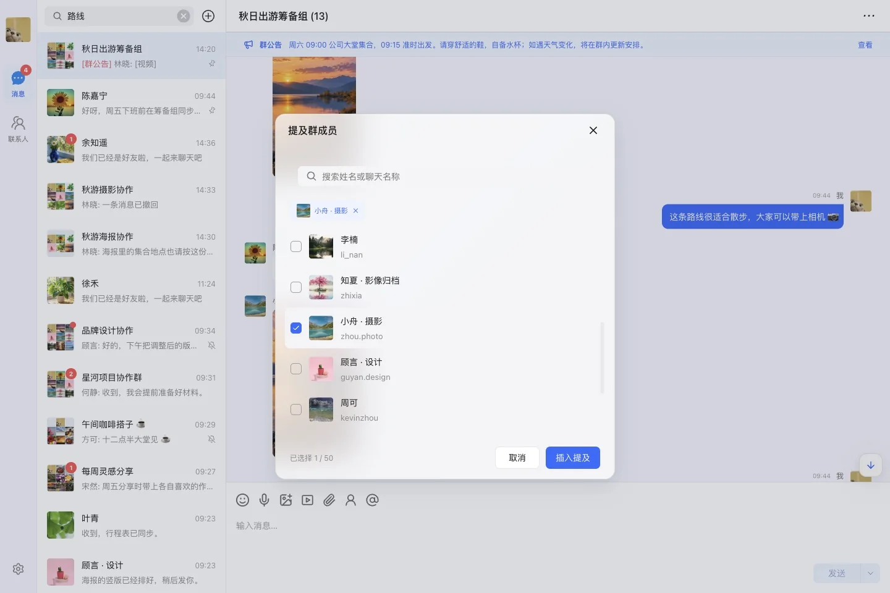Viewport: 890px width, 593px height.
Task: Click the 发送 button
Action: point(837,573)
